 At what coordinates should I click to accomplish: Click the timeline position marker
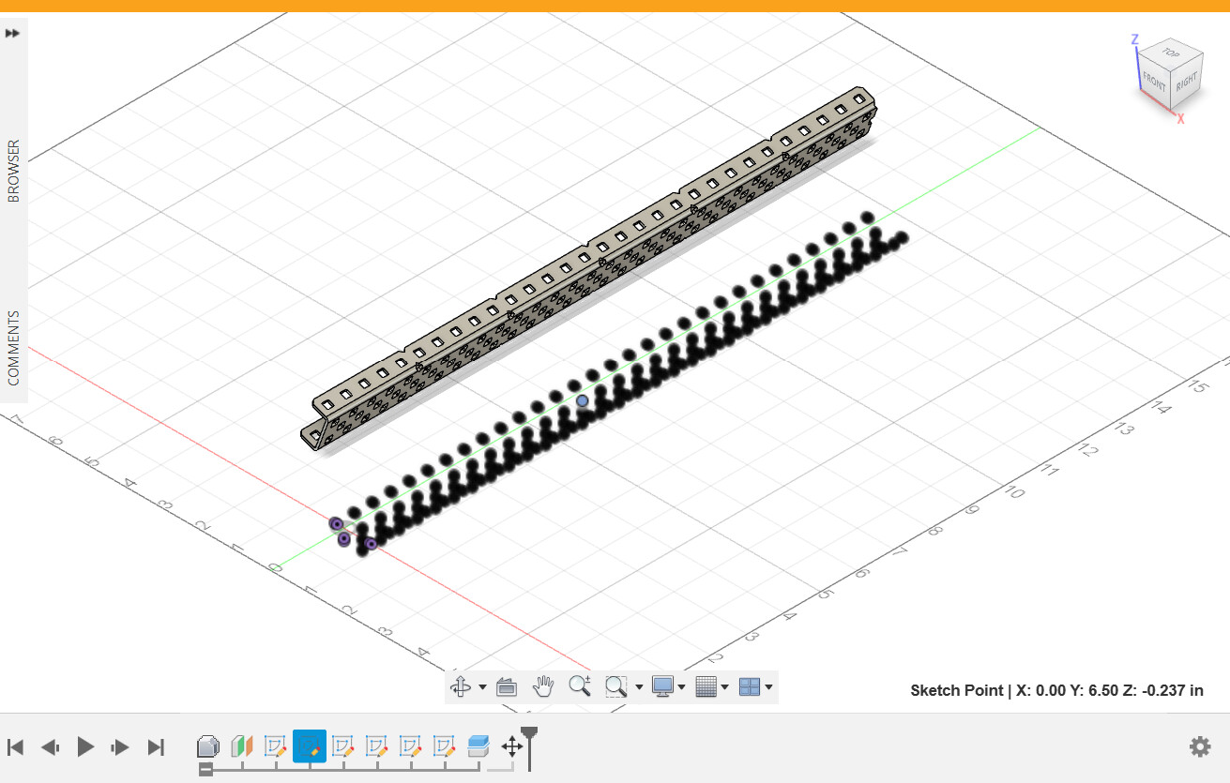click(529, 730)
